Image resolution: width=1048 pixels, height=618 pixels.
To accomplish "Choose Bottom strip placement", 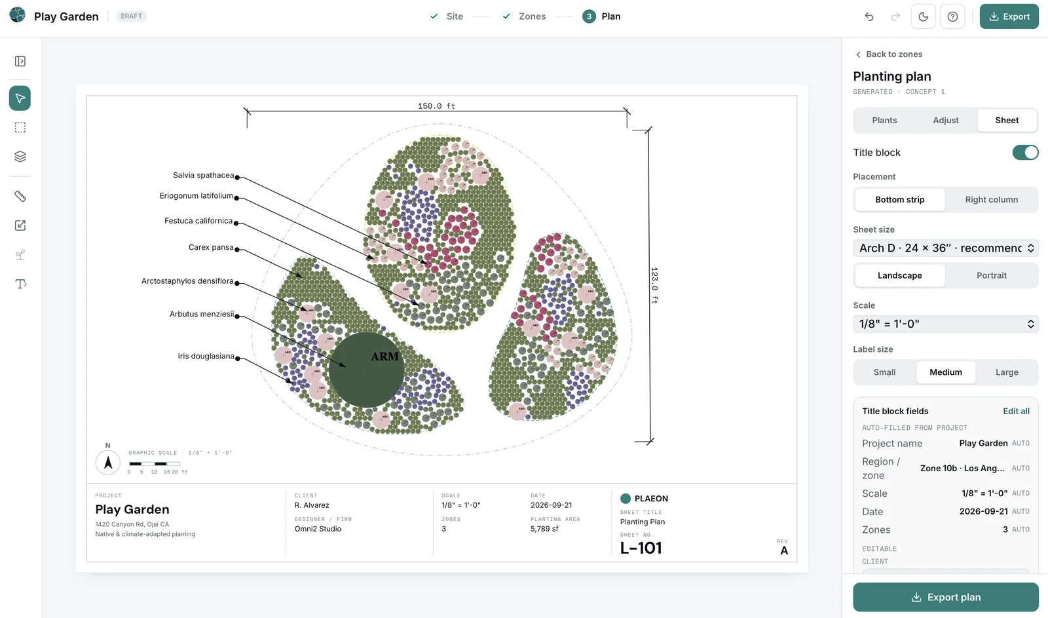I will (x=899, y=200).
